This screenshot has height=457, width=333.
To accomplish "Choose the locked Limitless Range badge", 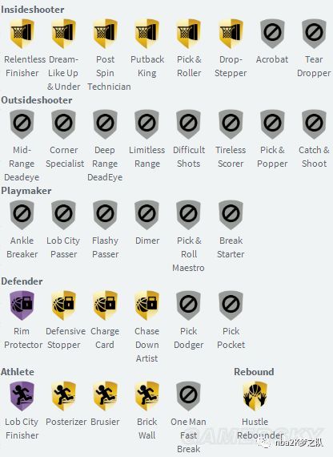I will point(147,124).
